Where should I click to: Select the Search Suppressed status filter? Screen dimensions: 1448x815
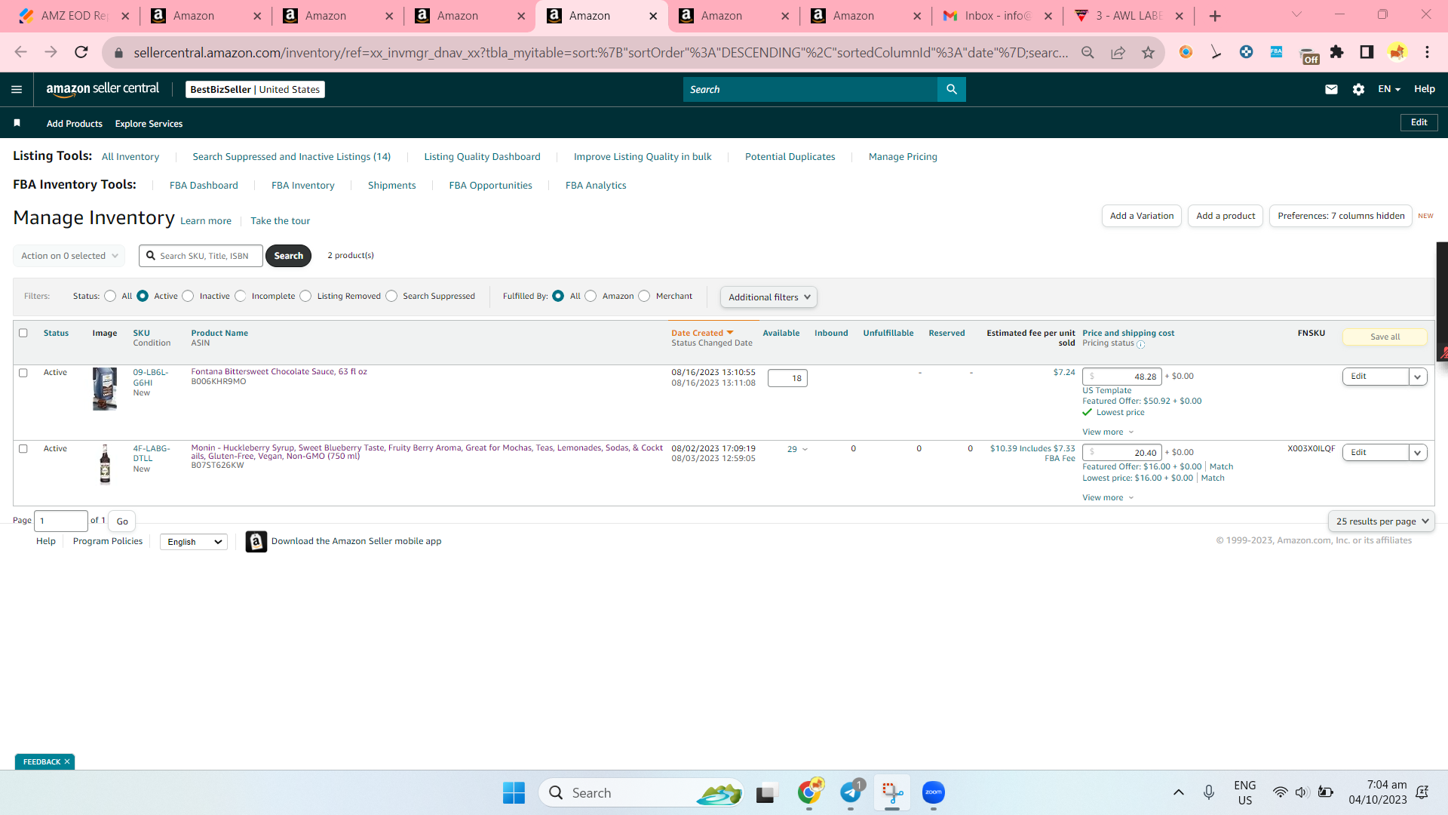pos(391,296)
